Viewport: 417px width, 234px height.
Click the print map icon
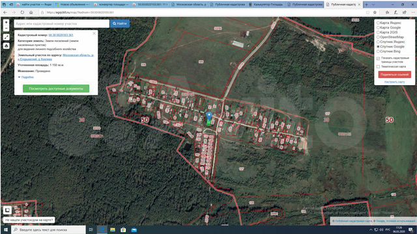click(6, 46)
